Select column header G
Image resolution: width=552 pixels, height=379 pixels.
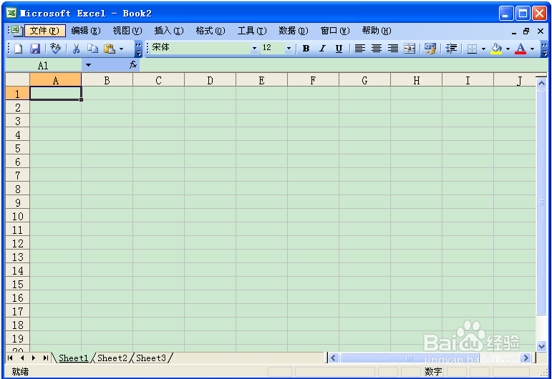click(364, 81)
